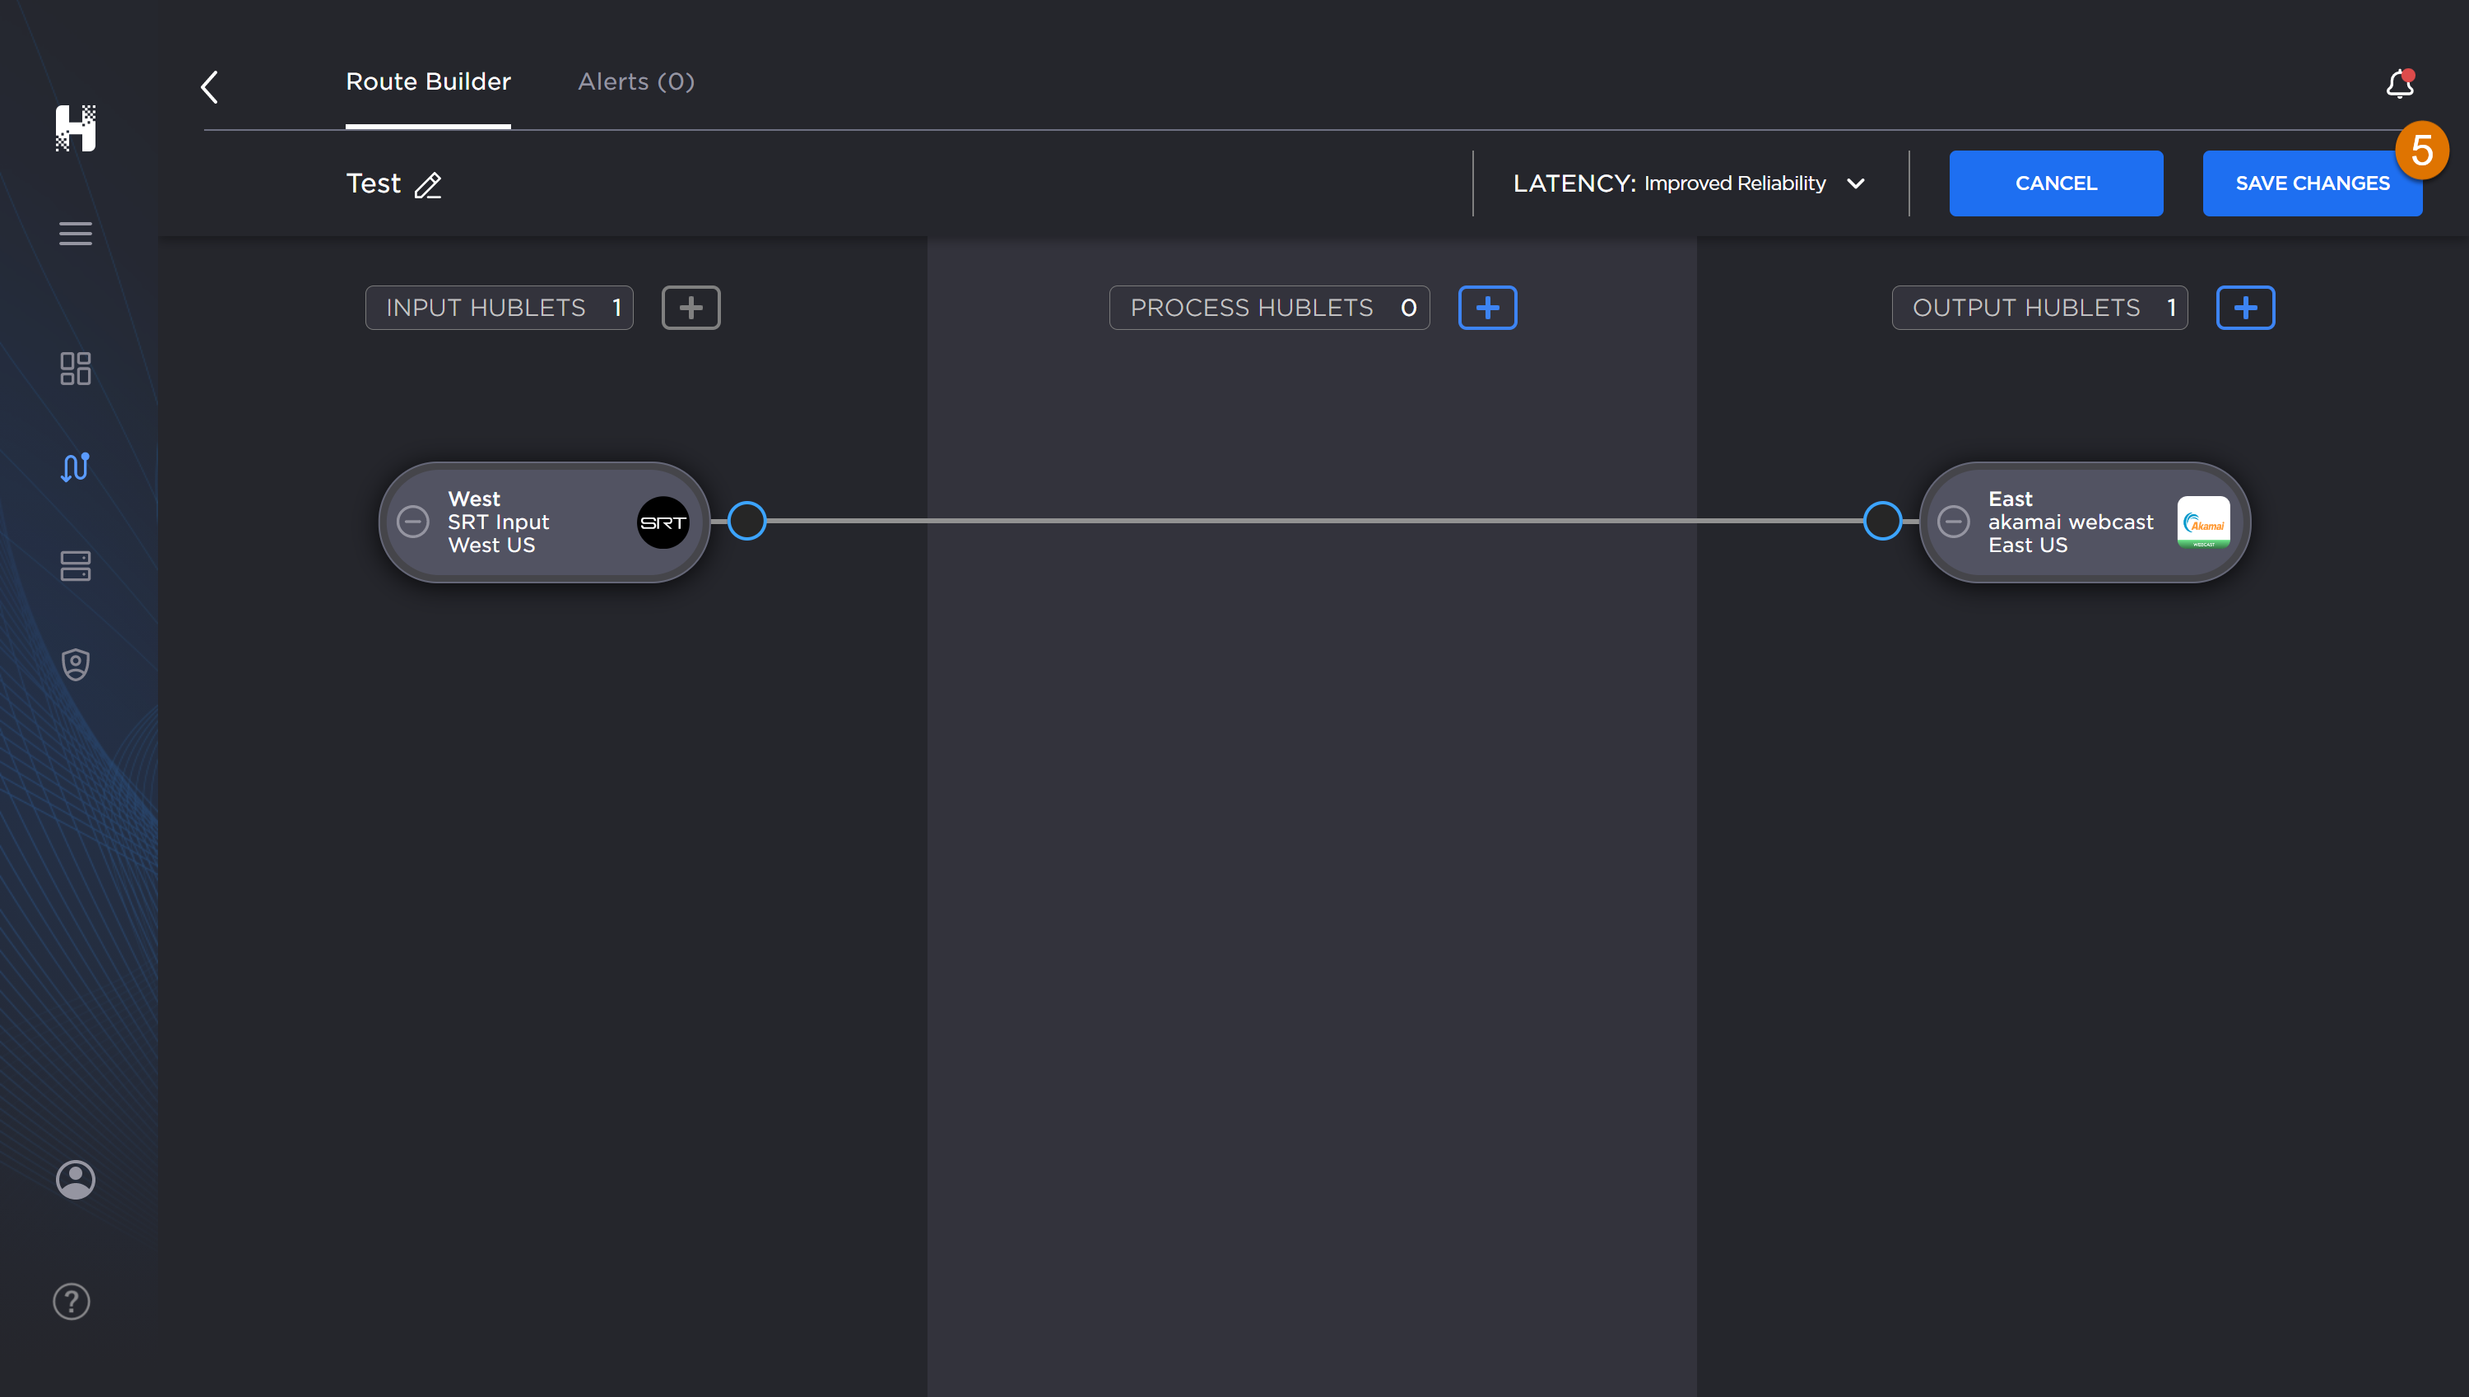
Task: Expand the INPUT HUBLETS add menu
Action: coord(690,307)
